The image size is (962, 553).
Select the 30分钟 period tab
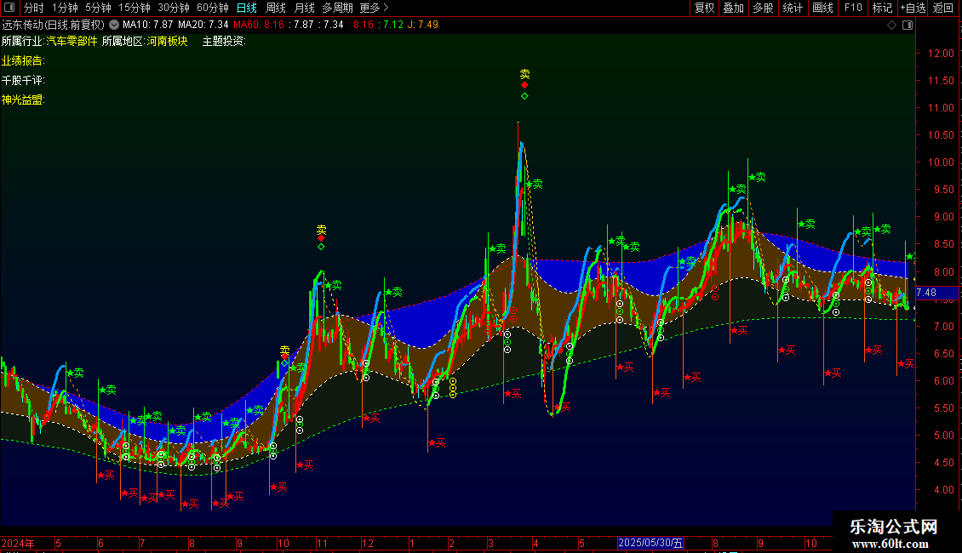pyautogui.click(x=174, y=8)
